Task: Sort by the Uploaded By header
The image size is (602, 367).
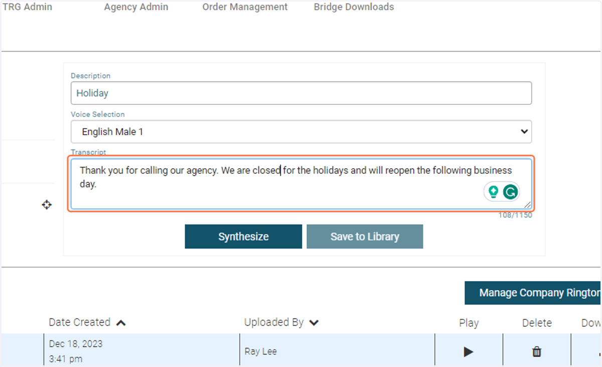Action: click(x=274, y=322)
